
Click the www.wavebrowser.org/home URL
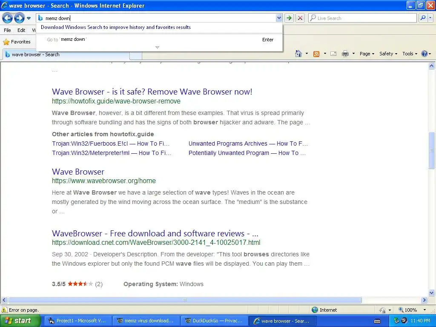point(104,181)
